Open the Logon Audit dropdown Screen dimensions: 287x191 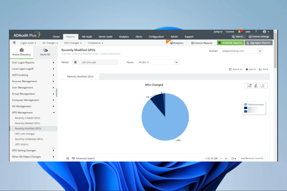(x=28, y=43)
